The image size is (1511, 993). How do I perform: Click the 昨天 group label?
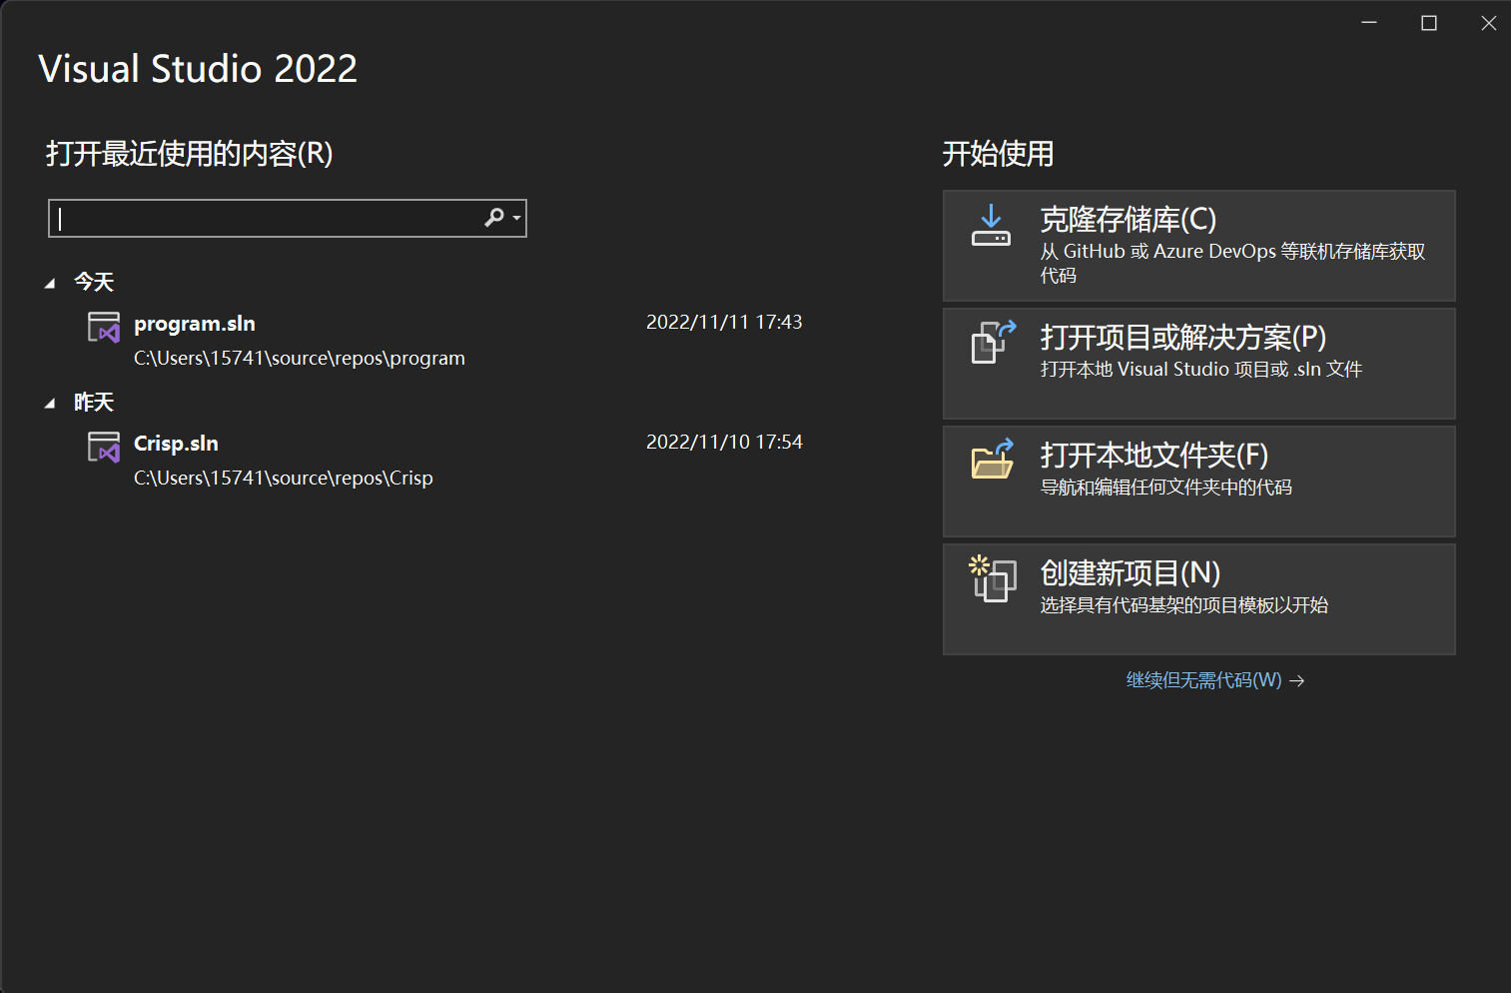[x=94, y=402]
